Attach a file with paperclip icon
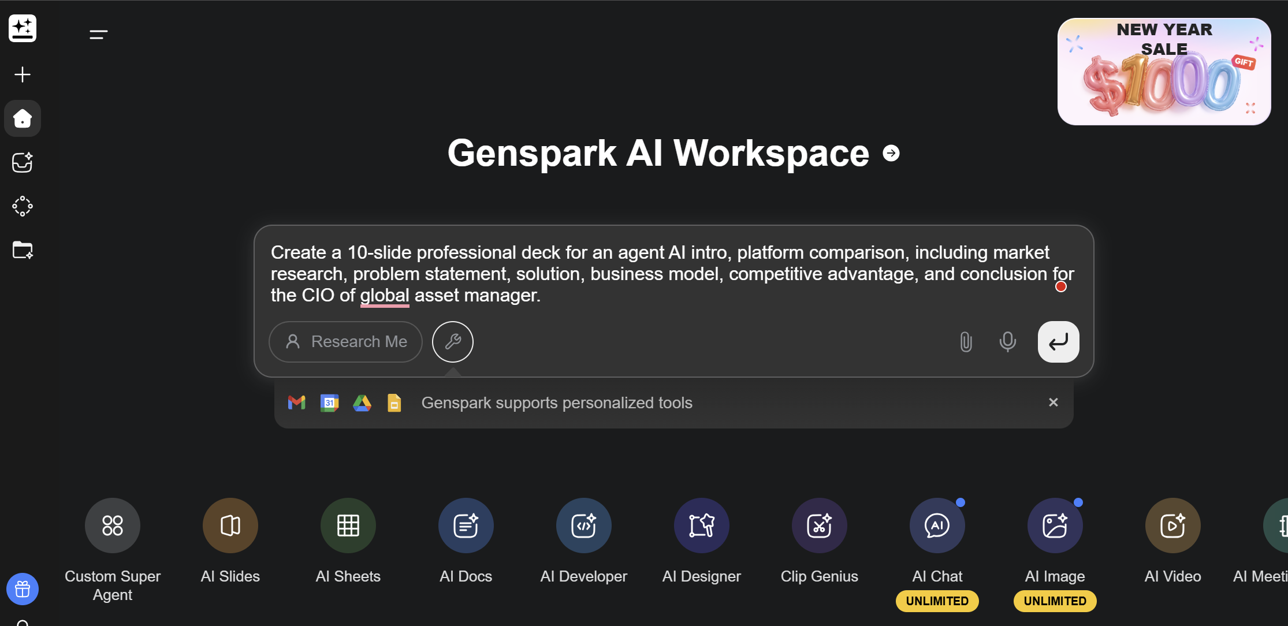The width and height of the screenshot is (1288, 626). pyautogui.click(x=966, y=342)
